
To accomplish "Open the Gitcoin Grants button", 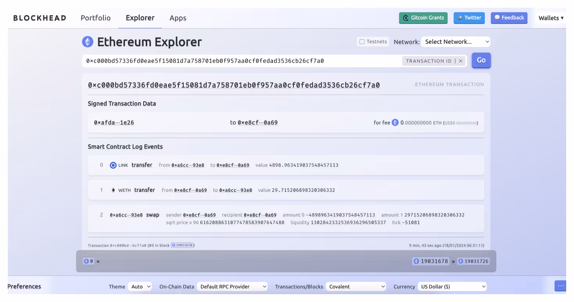I will tap(423, 18).
